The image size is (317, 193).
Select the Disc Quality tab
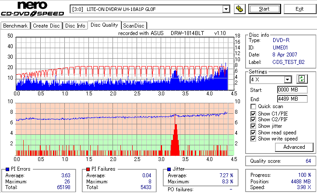104,25
